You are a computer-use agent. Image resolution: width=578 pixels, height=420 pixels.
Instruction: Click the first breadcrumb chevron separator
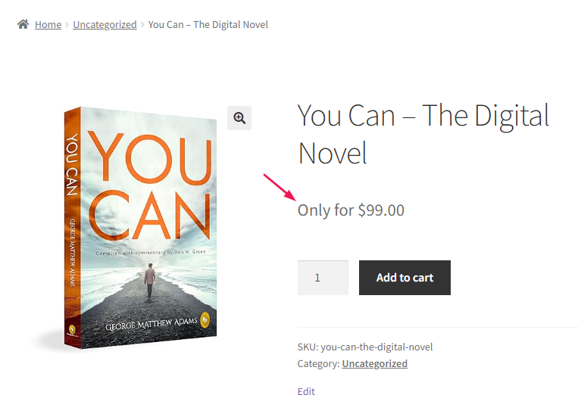[x=67, y=25]
